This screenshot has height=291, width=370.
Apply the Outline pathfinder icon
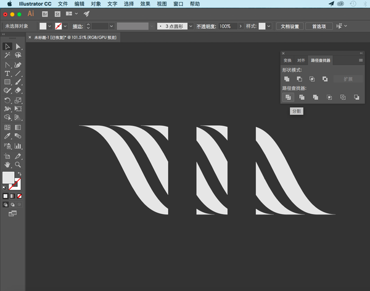coord(342,97)
